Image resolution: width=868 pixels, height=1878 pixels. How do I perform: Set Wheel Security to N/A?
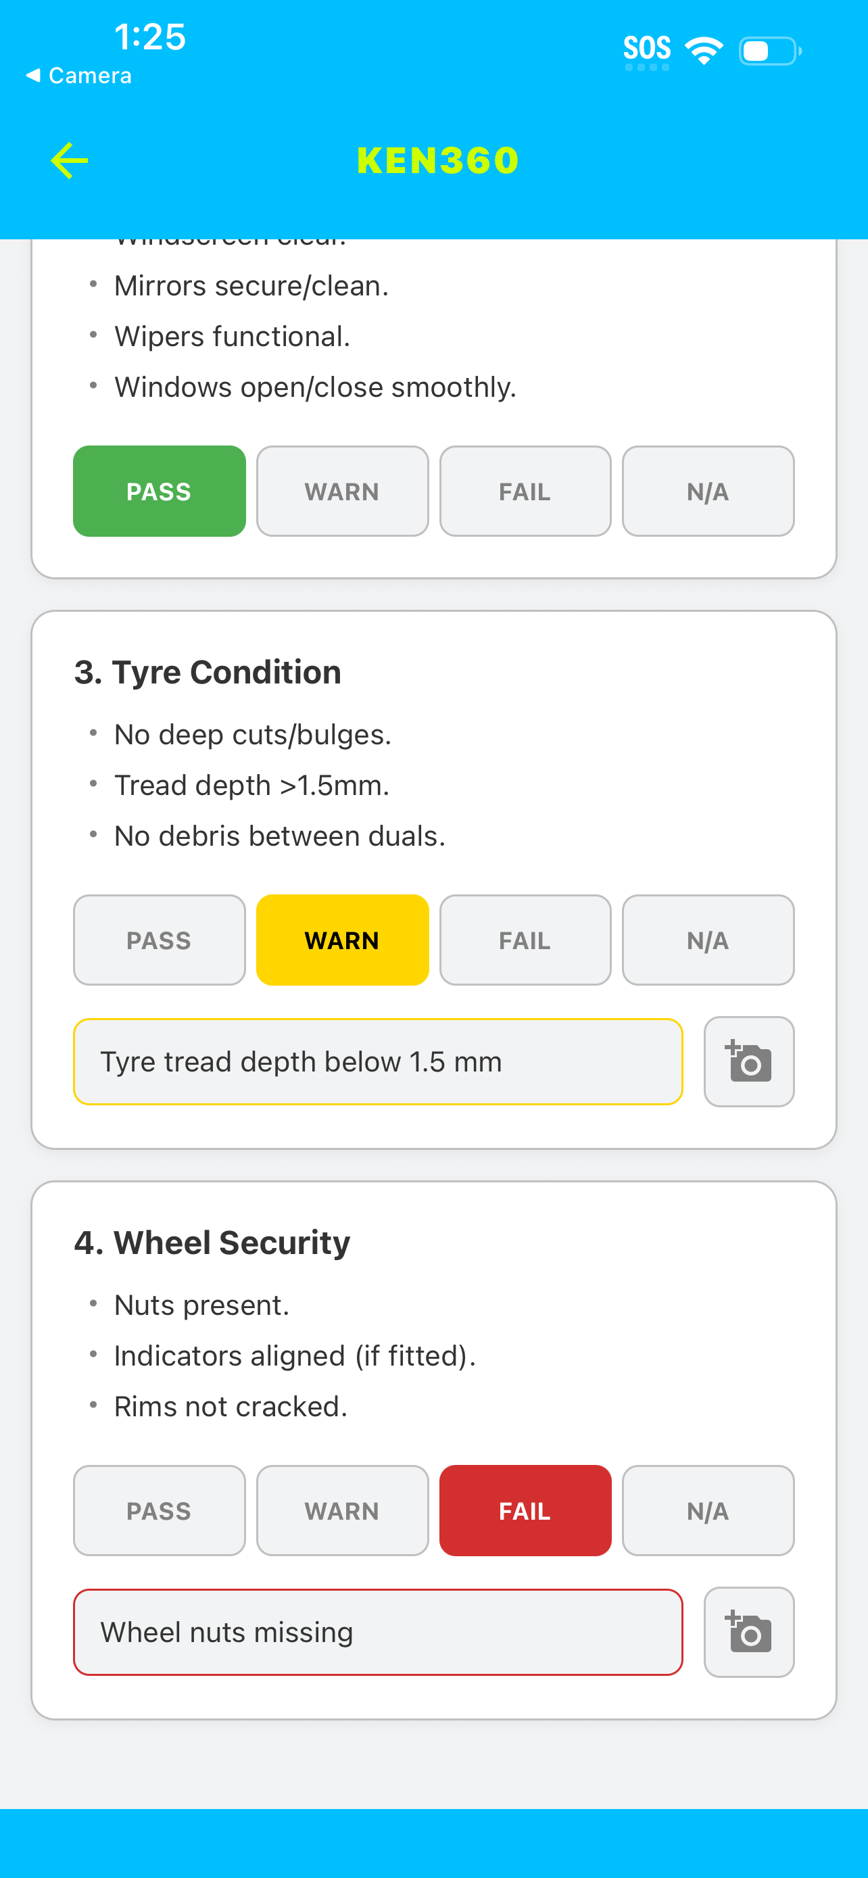708,1510
